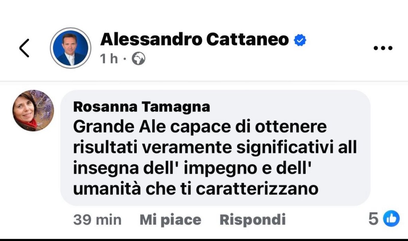Reply to the comment with Rispondi

(253, 219)
